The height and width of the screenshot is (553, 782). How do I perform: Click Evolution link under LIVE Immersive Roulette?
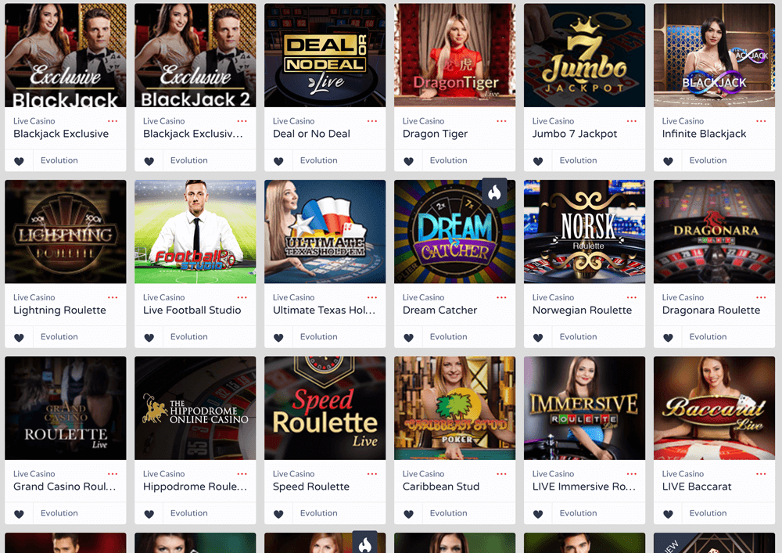(x=578, y=513)
